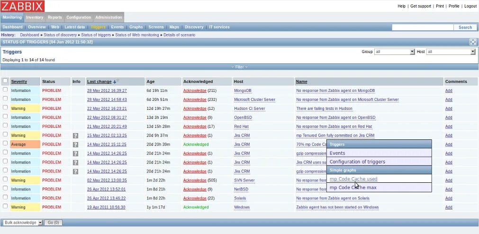This screenshot has width=479, height=234.
Task: Open the Group dropdown
Action: (394, 52)
